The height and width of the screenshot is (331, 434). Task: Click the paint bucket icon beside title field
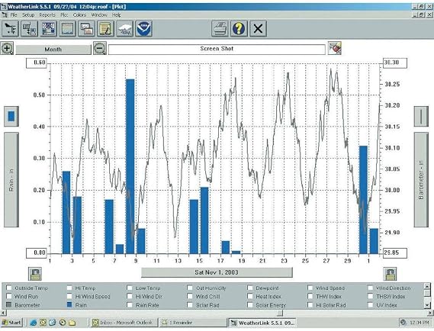pos(335,48)
